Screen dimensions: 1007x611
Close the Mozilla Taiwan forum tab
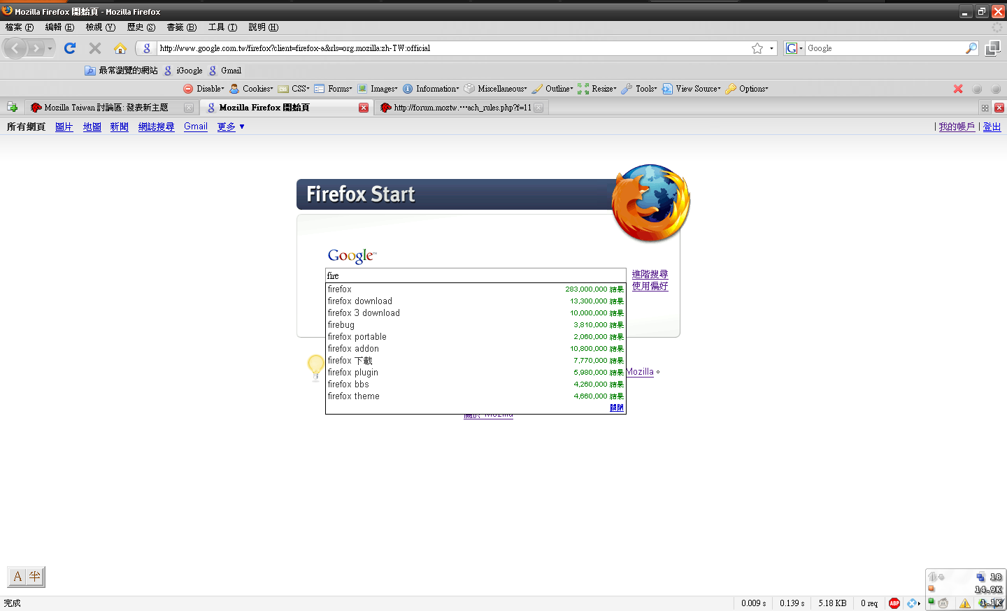click(x=189, y=108)
